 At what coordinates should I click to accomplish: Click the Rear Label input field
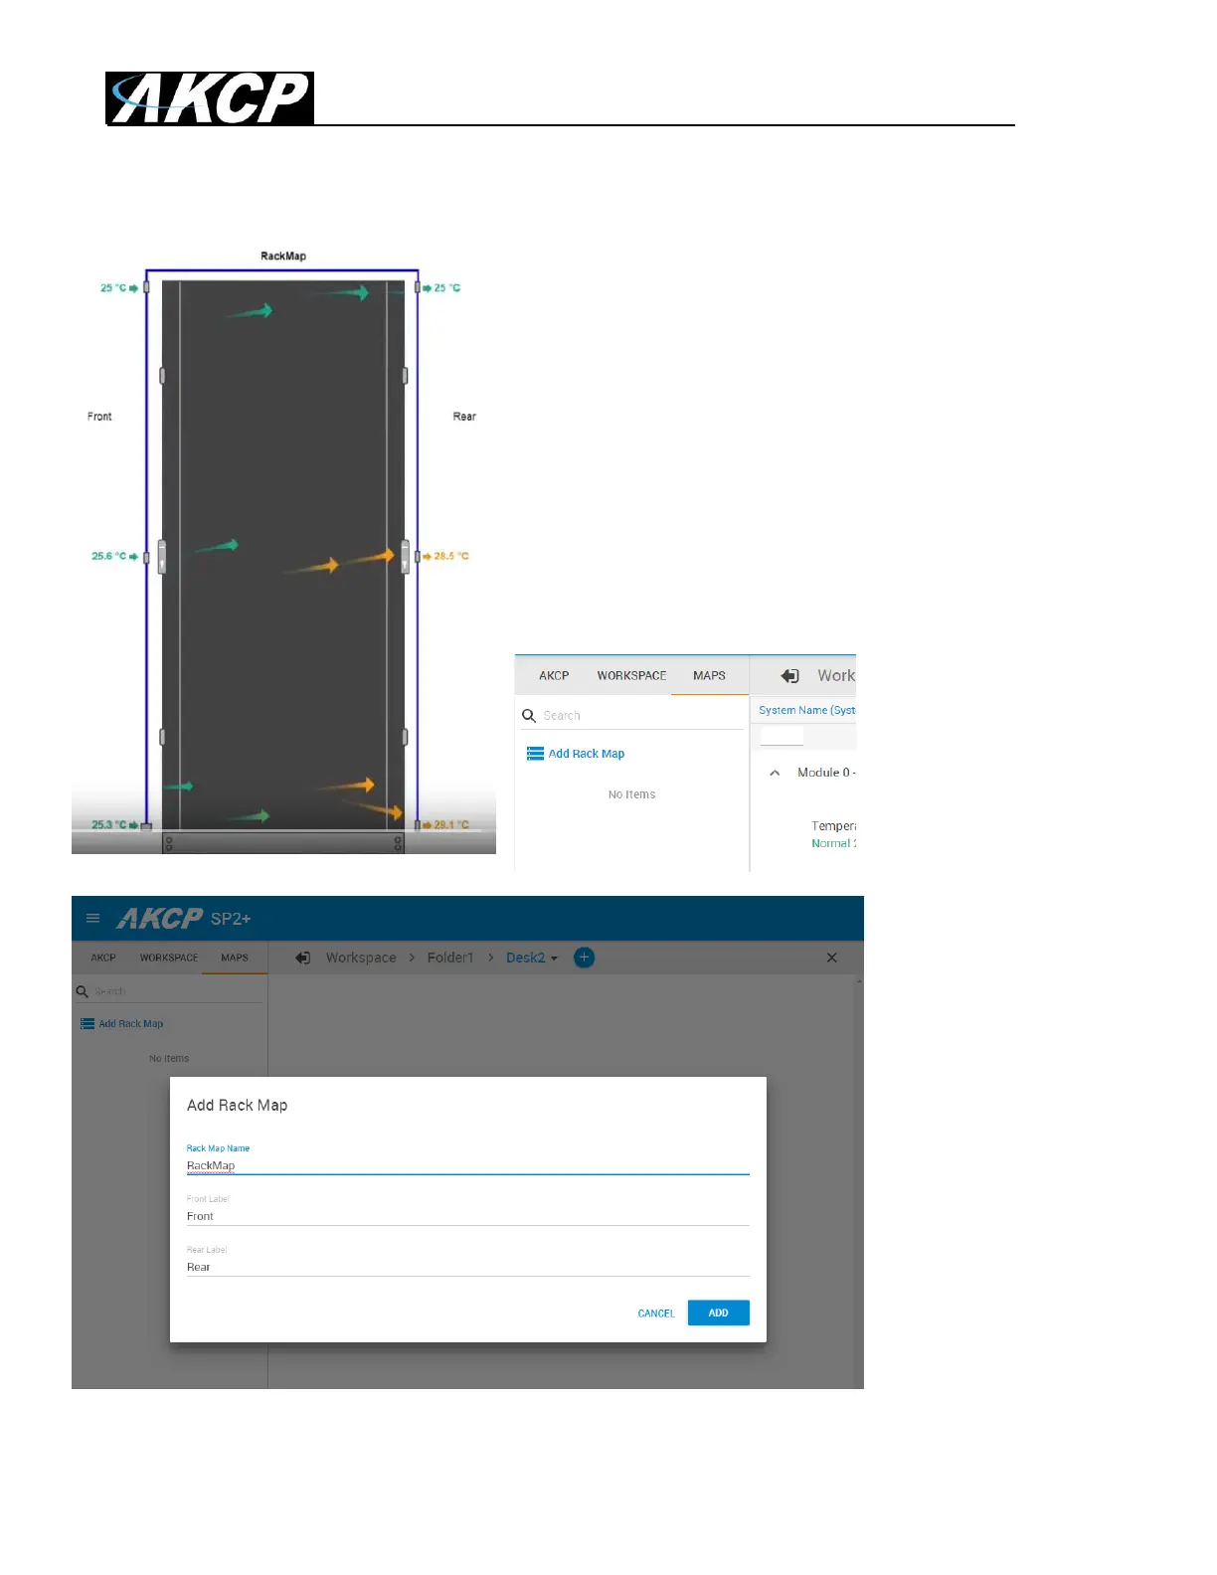[468, 1267]
